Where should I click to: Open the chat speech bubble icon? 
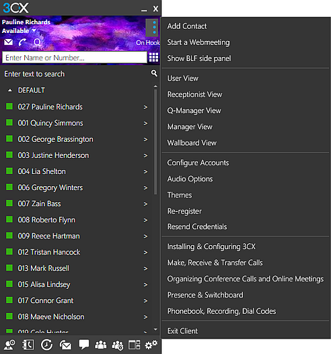coord(83,345)
